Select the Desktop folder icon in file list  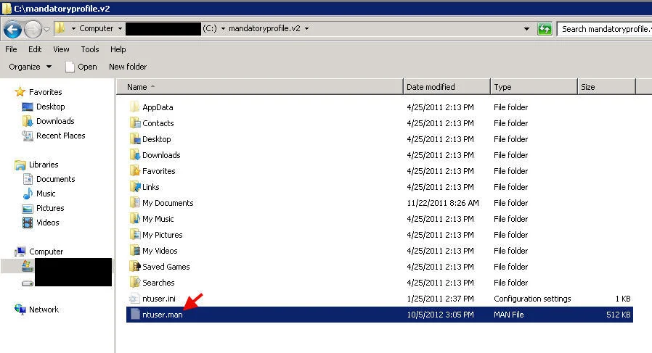click(x=135, y=138)
